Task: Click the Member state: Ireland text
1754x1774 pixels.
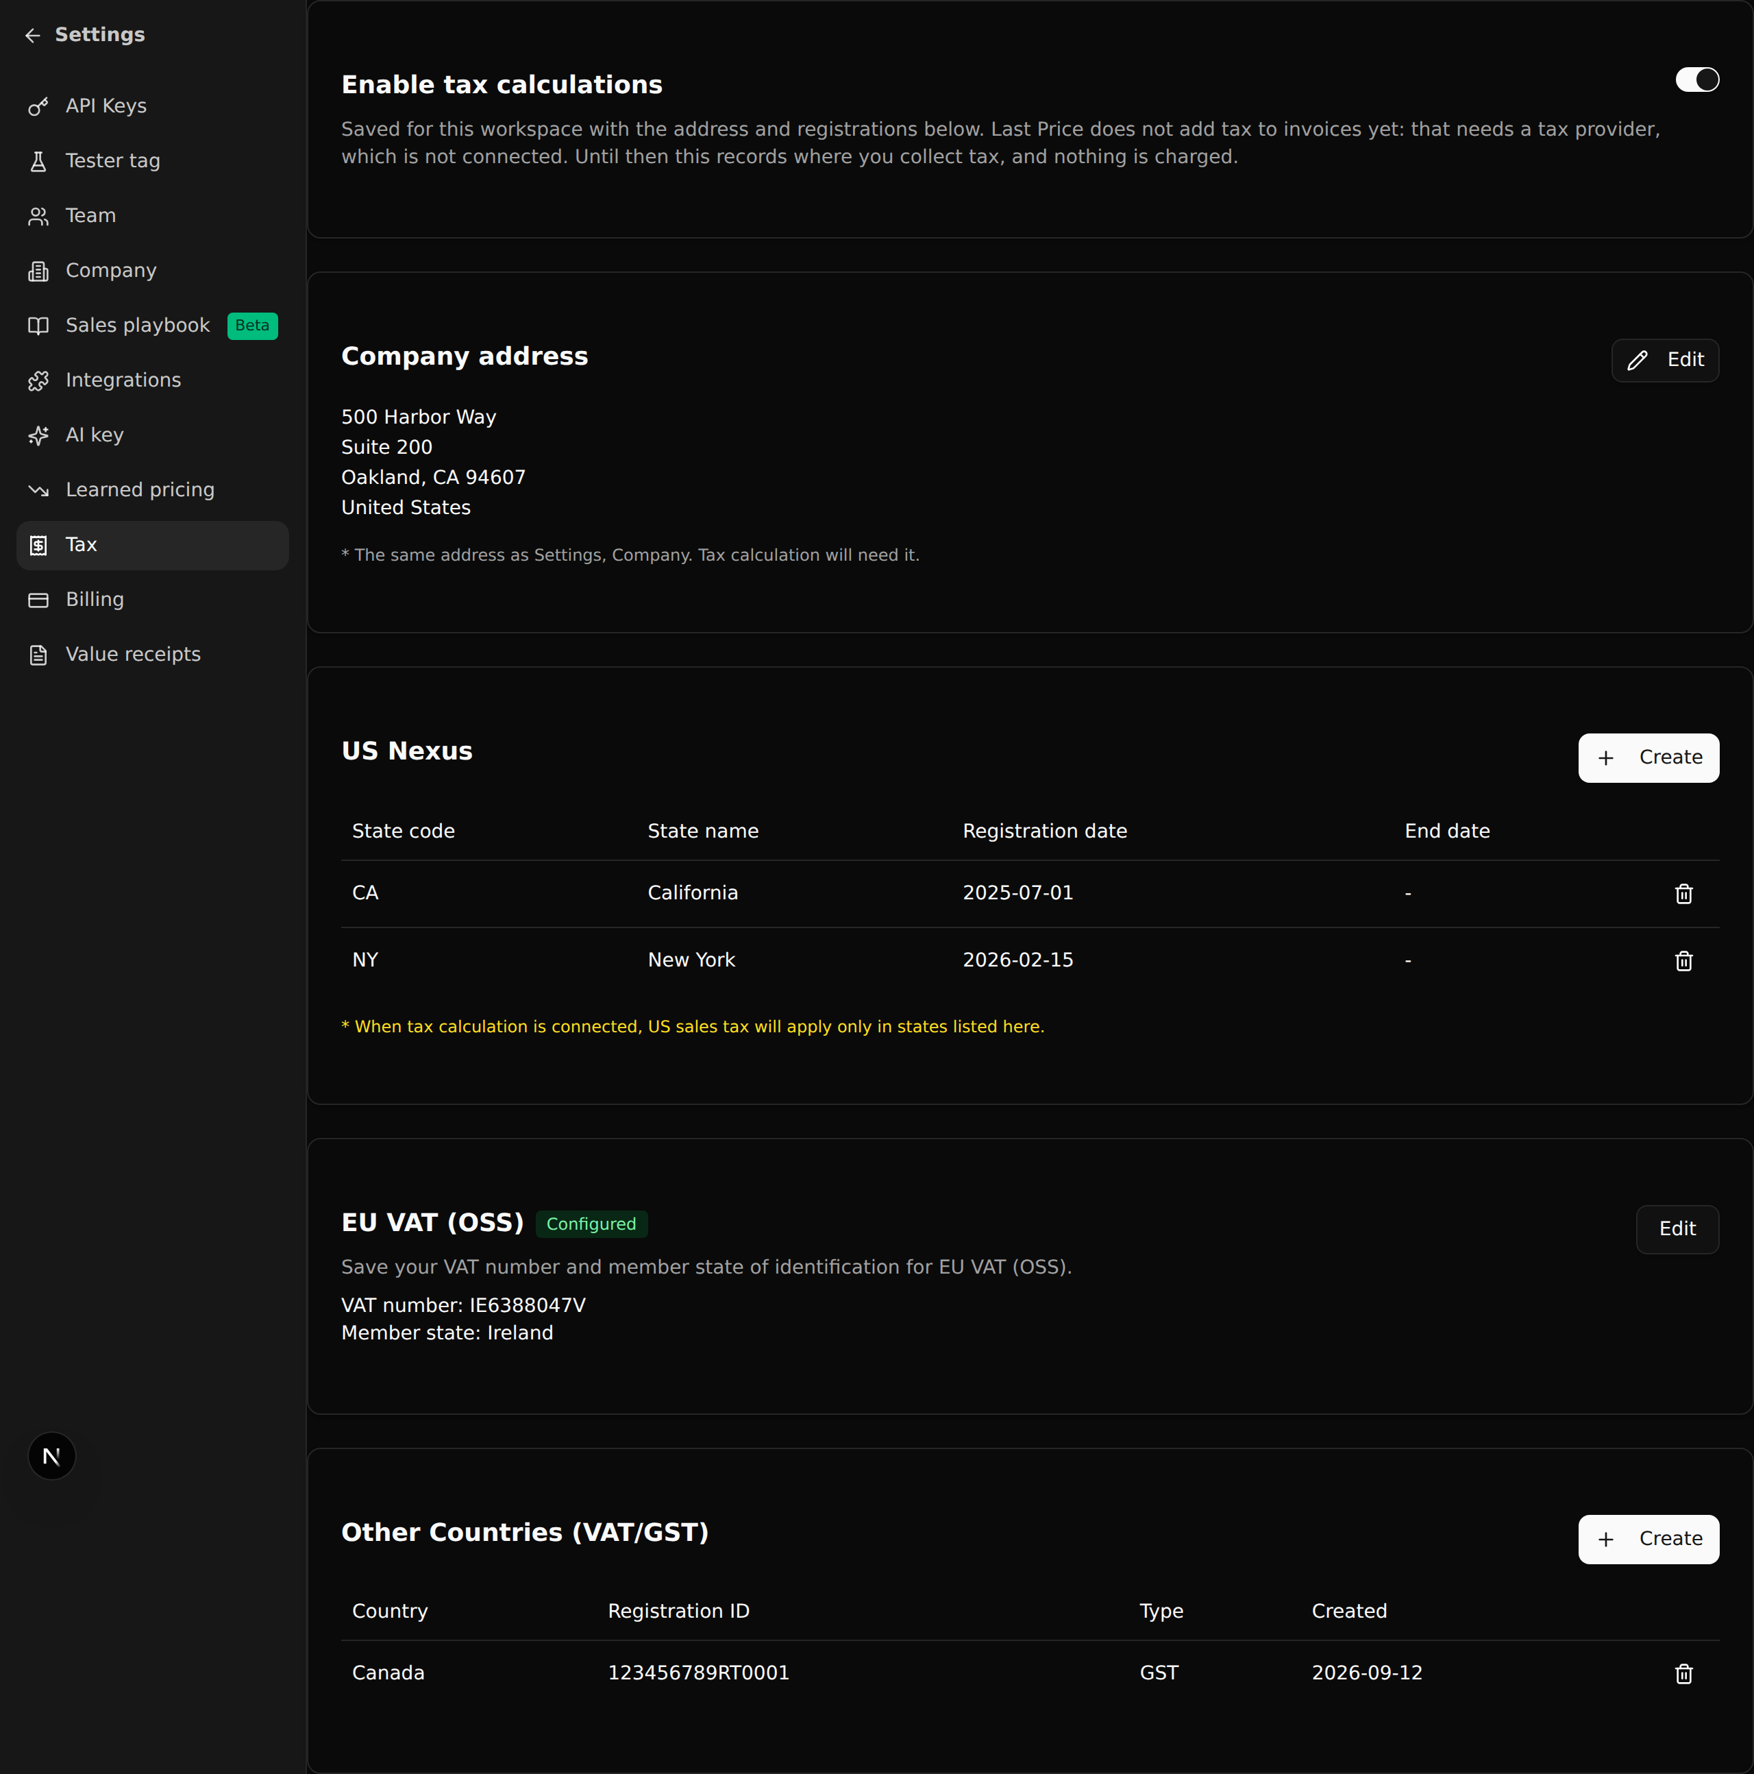Action: click(x=447, y=1333)
